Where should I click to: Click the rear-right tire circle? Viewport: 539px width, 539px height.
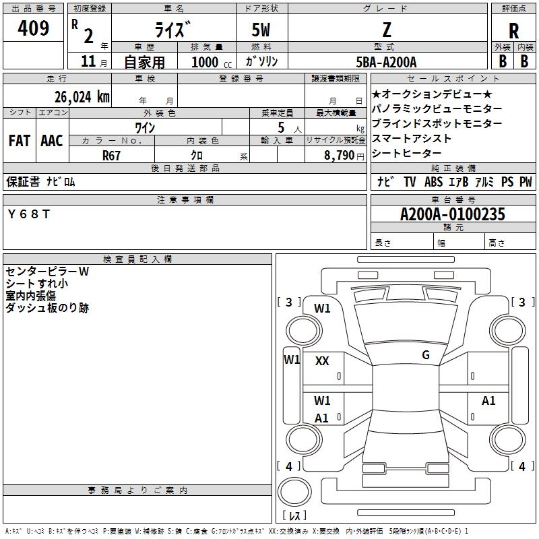point(508,439)
